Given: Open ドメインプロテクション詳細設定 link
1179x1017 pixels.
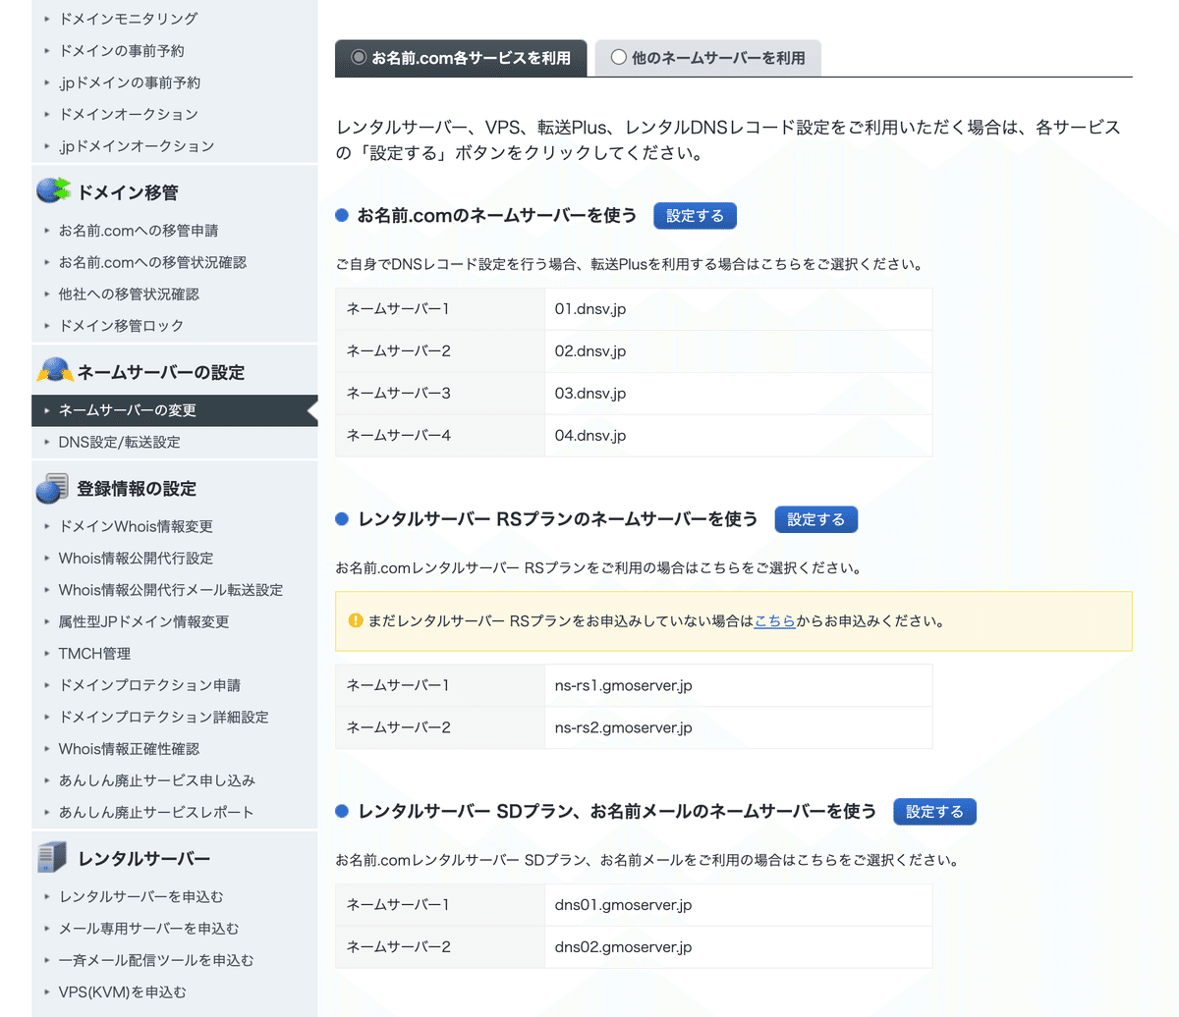Looking at the screenshot, I should 164,717.
